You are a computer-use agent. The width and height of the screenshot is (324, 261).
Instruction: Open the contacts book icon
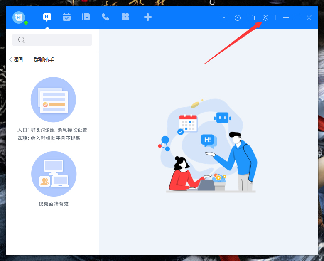coord(86,17)
